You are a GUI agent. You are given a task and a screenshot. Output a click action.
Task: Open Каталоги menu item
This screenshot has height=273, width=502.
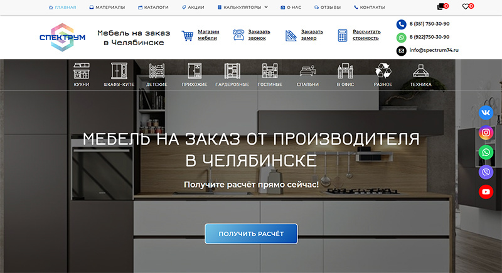[153, 7]
